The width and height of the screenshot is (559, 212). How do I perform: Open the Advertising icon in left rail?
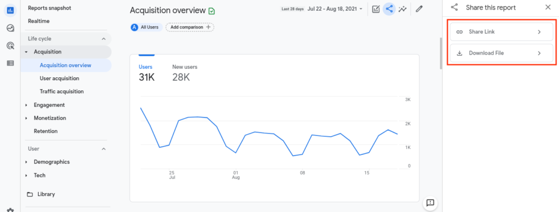pos(10,45)
